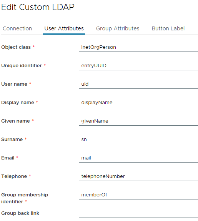This screenshot has width=198, height=221.
Task: Click the Given name field with givenName
Action: click(138, 121)
